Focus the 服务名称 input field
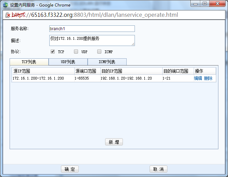 (92, 29)
